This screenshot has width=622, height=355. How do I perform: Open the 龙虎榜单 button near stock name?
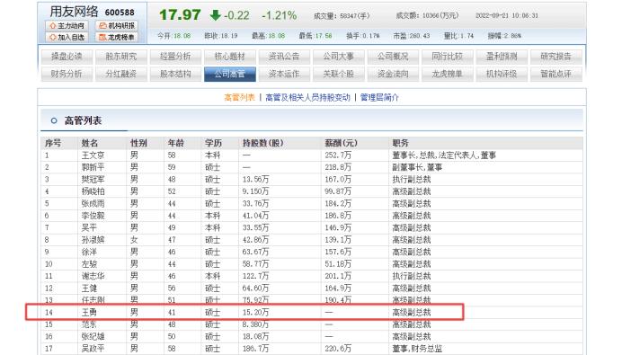coord(117,37)
